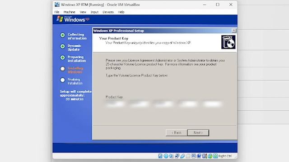Open the Devices menu

[x=108, y=12]
